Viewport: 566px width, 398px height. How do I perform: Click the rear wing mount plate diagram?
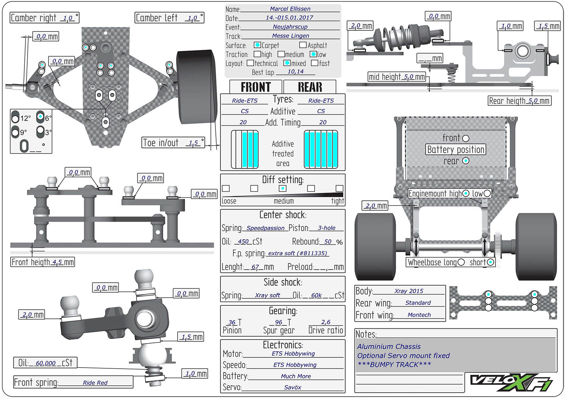coord(502,303)
